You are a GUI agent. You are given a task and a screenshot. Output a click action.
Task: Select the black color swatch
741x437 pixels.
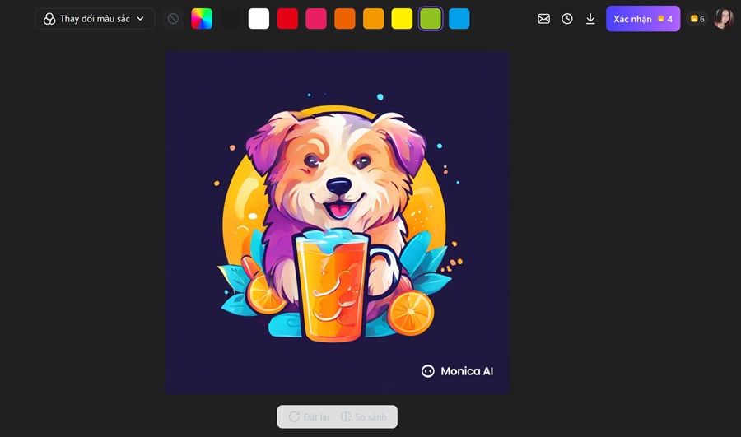coord(231,19)
